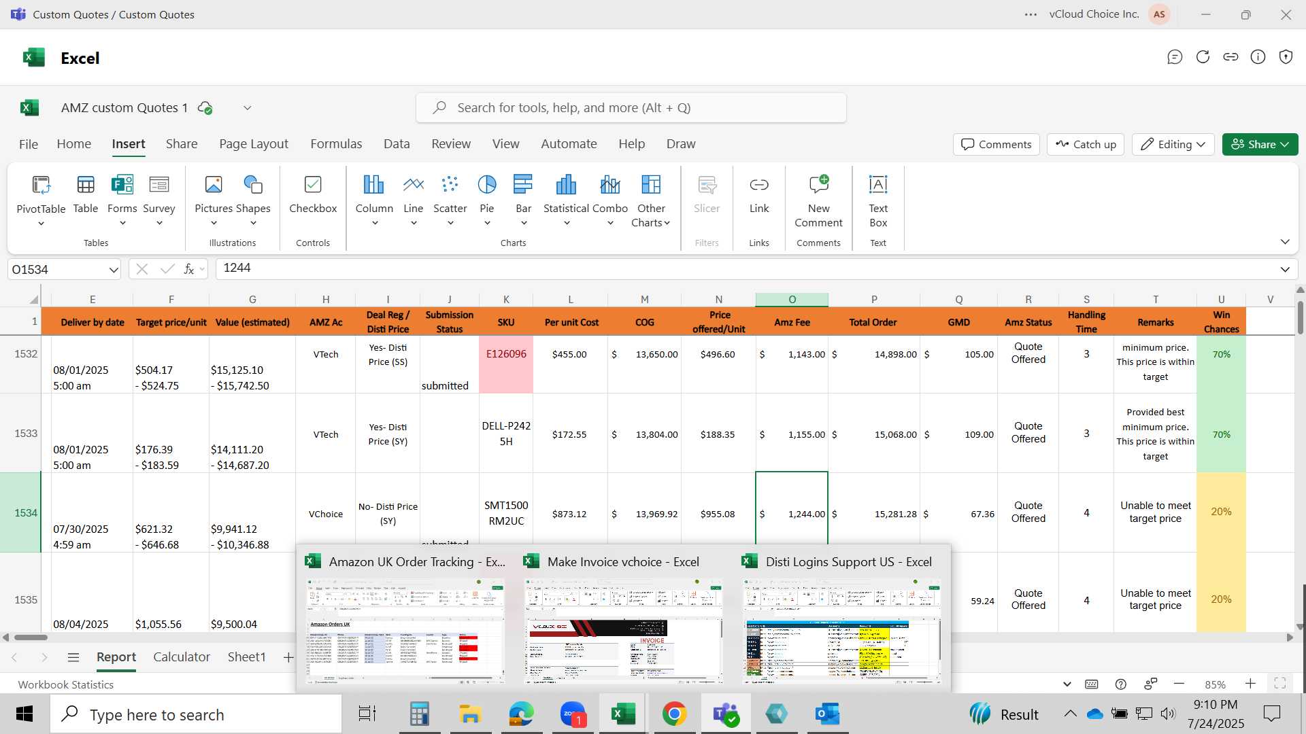Image resolution: width=1306 pixels, height=734 pixels.
Task: Click the search for tools box
Action: point(631,108)
